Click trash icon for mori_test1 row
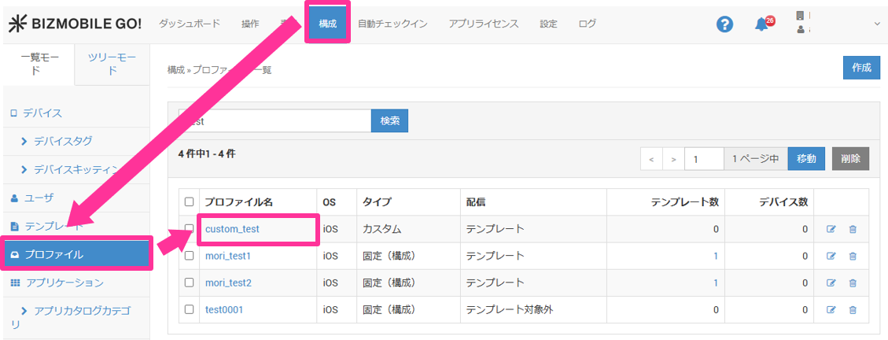 coord(853,256)
